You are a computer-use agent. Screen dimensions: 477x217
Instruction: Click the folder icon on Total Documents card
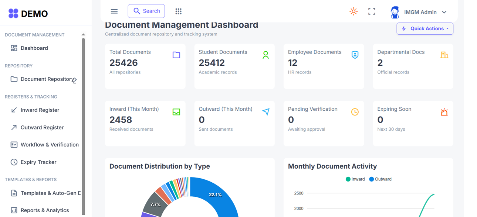click(176, 54)
